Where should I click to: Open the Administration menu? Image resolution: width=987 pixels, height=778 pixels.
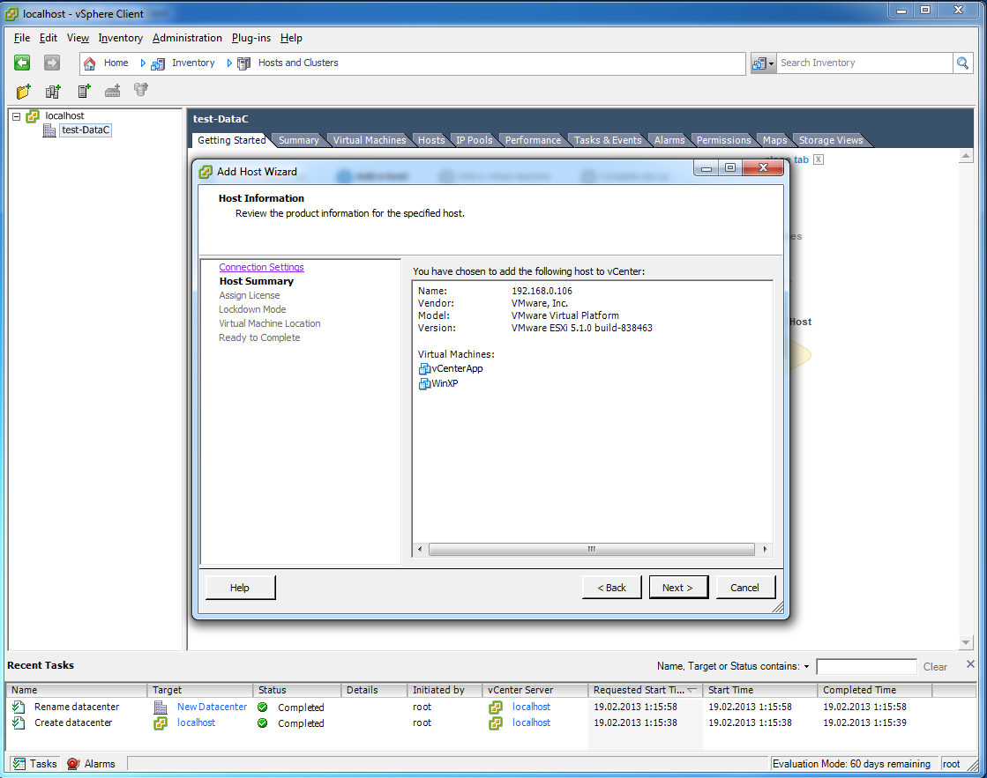187,38
